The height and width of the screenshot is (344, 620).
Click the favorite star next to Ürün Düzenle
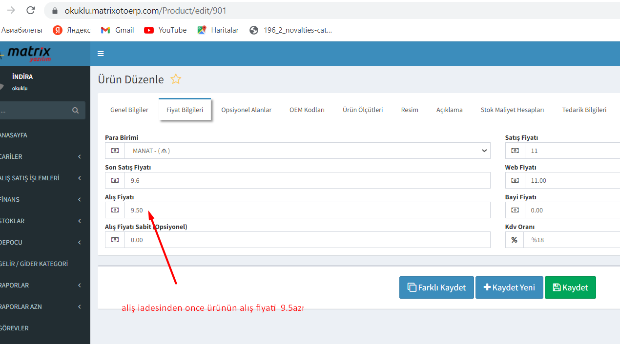coord(176,79)
